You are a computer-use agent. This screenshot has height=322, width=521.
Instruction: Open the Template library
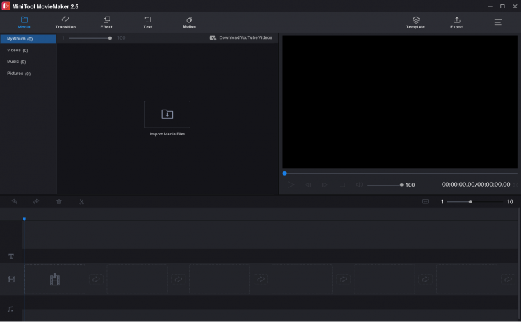(415, 22)
